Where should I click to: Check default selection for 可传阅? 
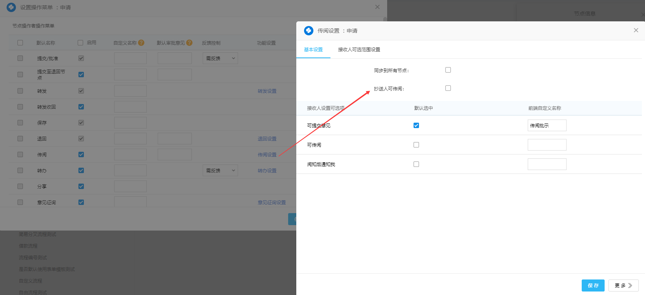coord(416,145)
